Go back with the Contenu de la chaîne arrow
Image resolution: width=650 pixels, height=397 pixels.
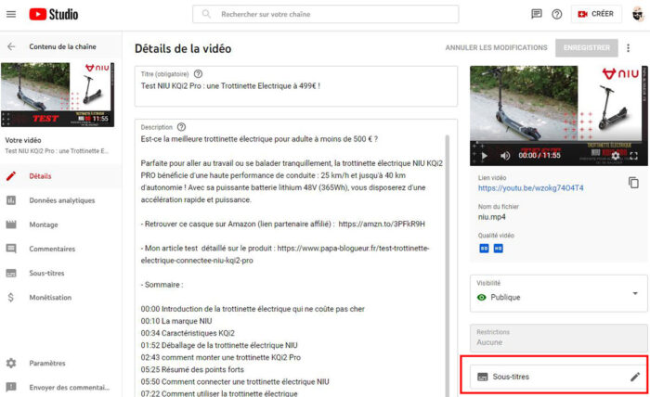pos(11,46)
